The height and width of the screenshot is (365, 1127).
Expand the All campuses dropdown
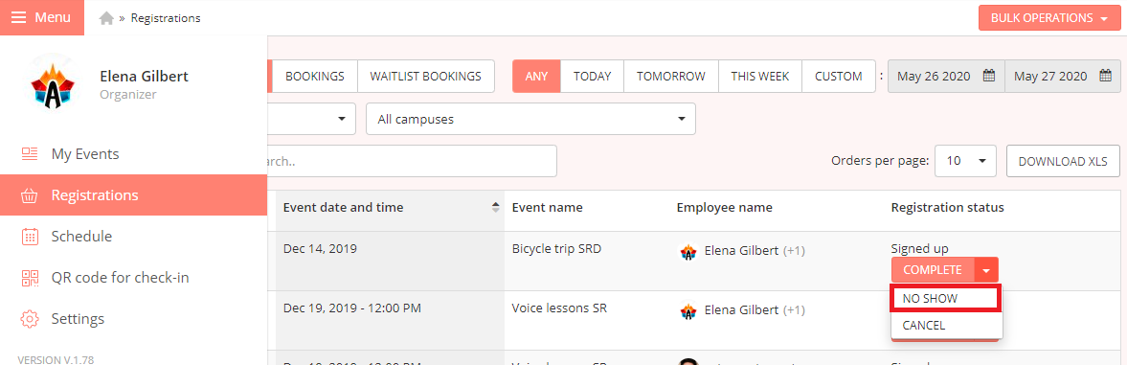tap(530, 119)
